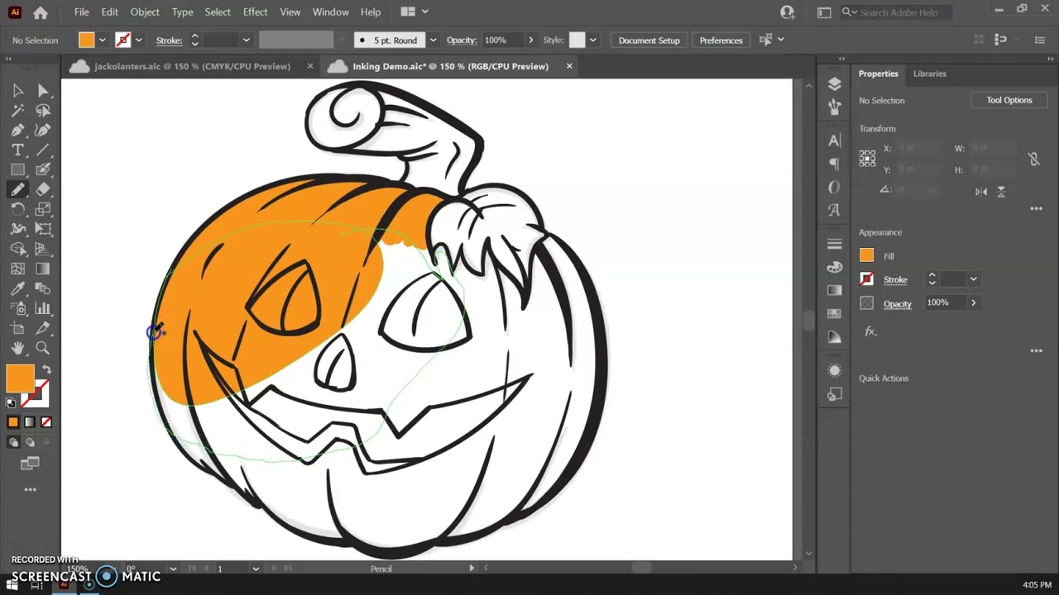This screenshot has width=1059, height=595.
Task: Open the Character panel icon
Action: click(x=834, y=141)
